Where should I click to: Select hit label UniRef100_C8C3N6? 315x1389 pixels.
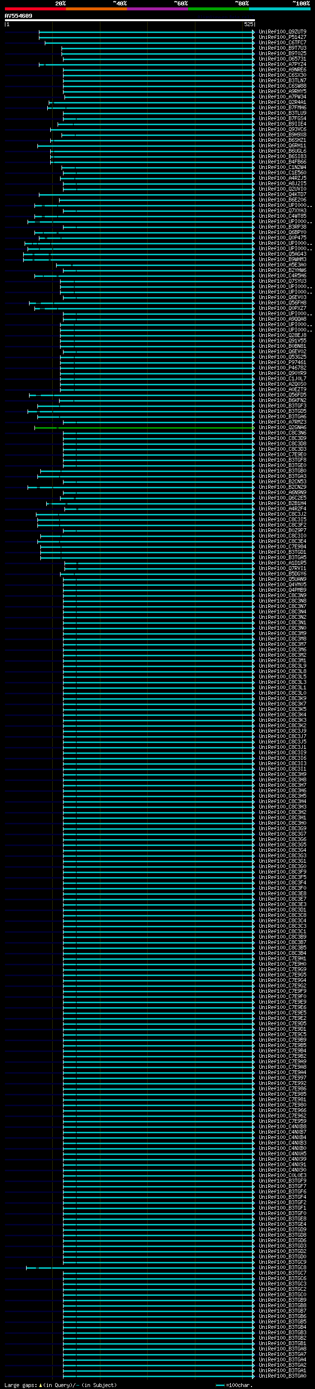tap(283, 433)
